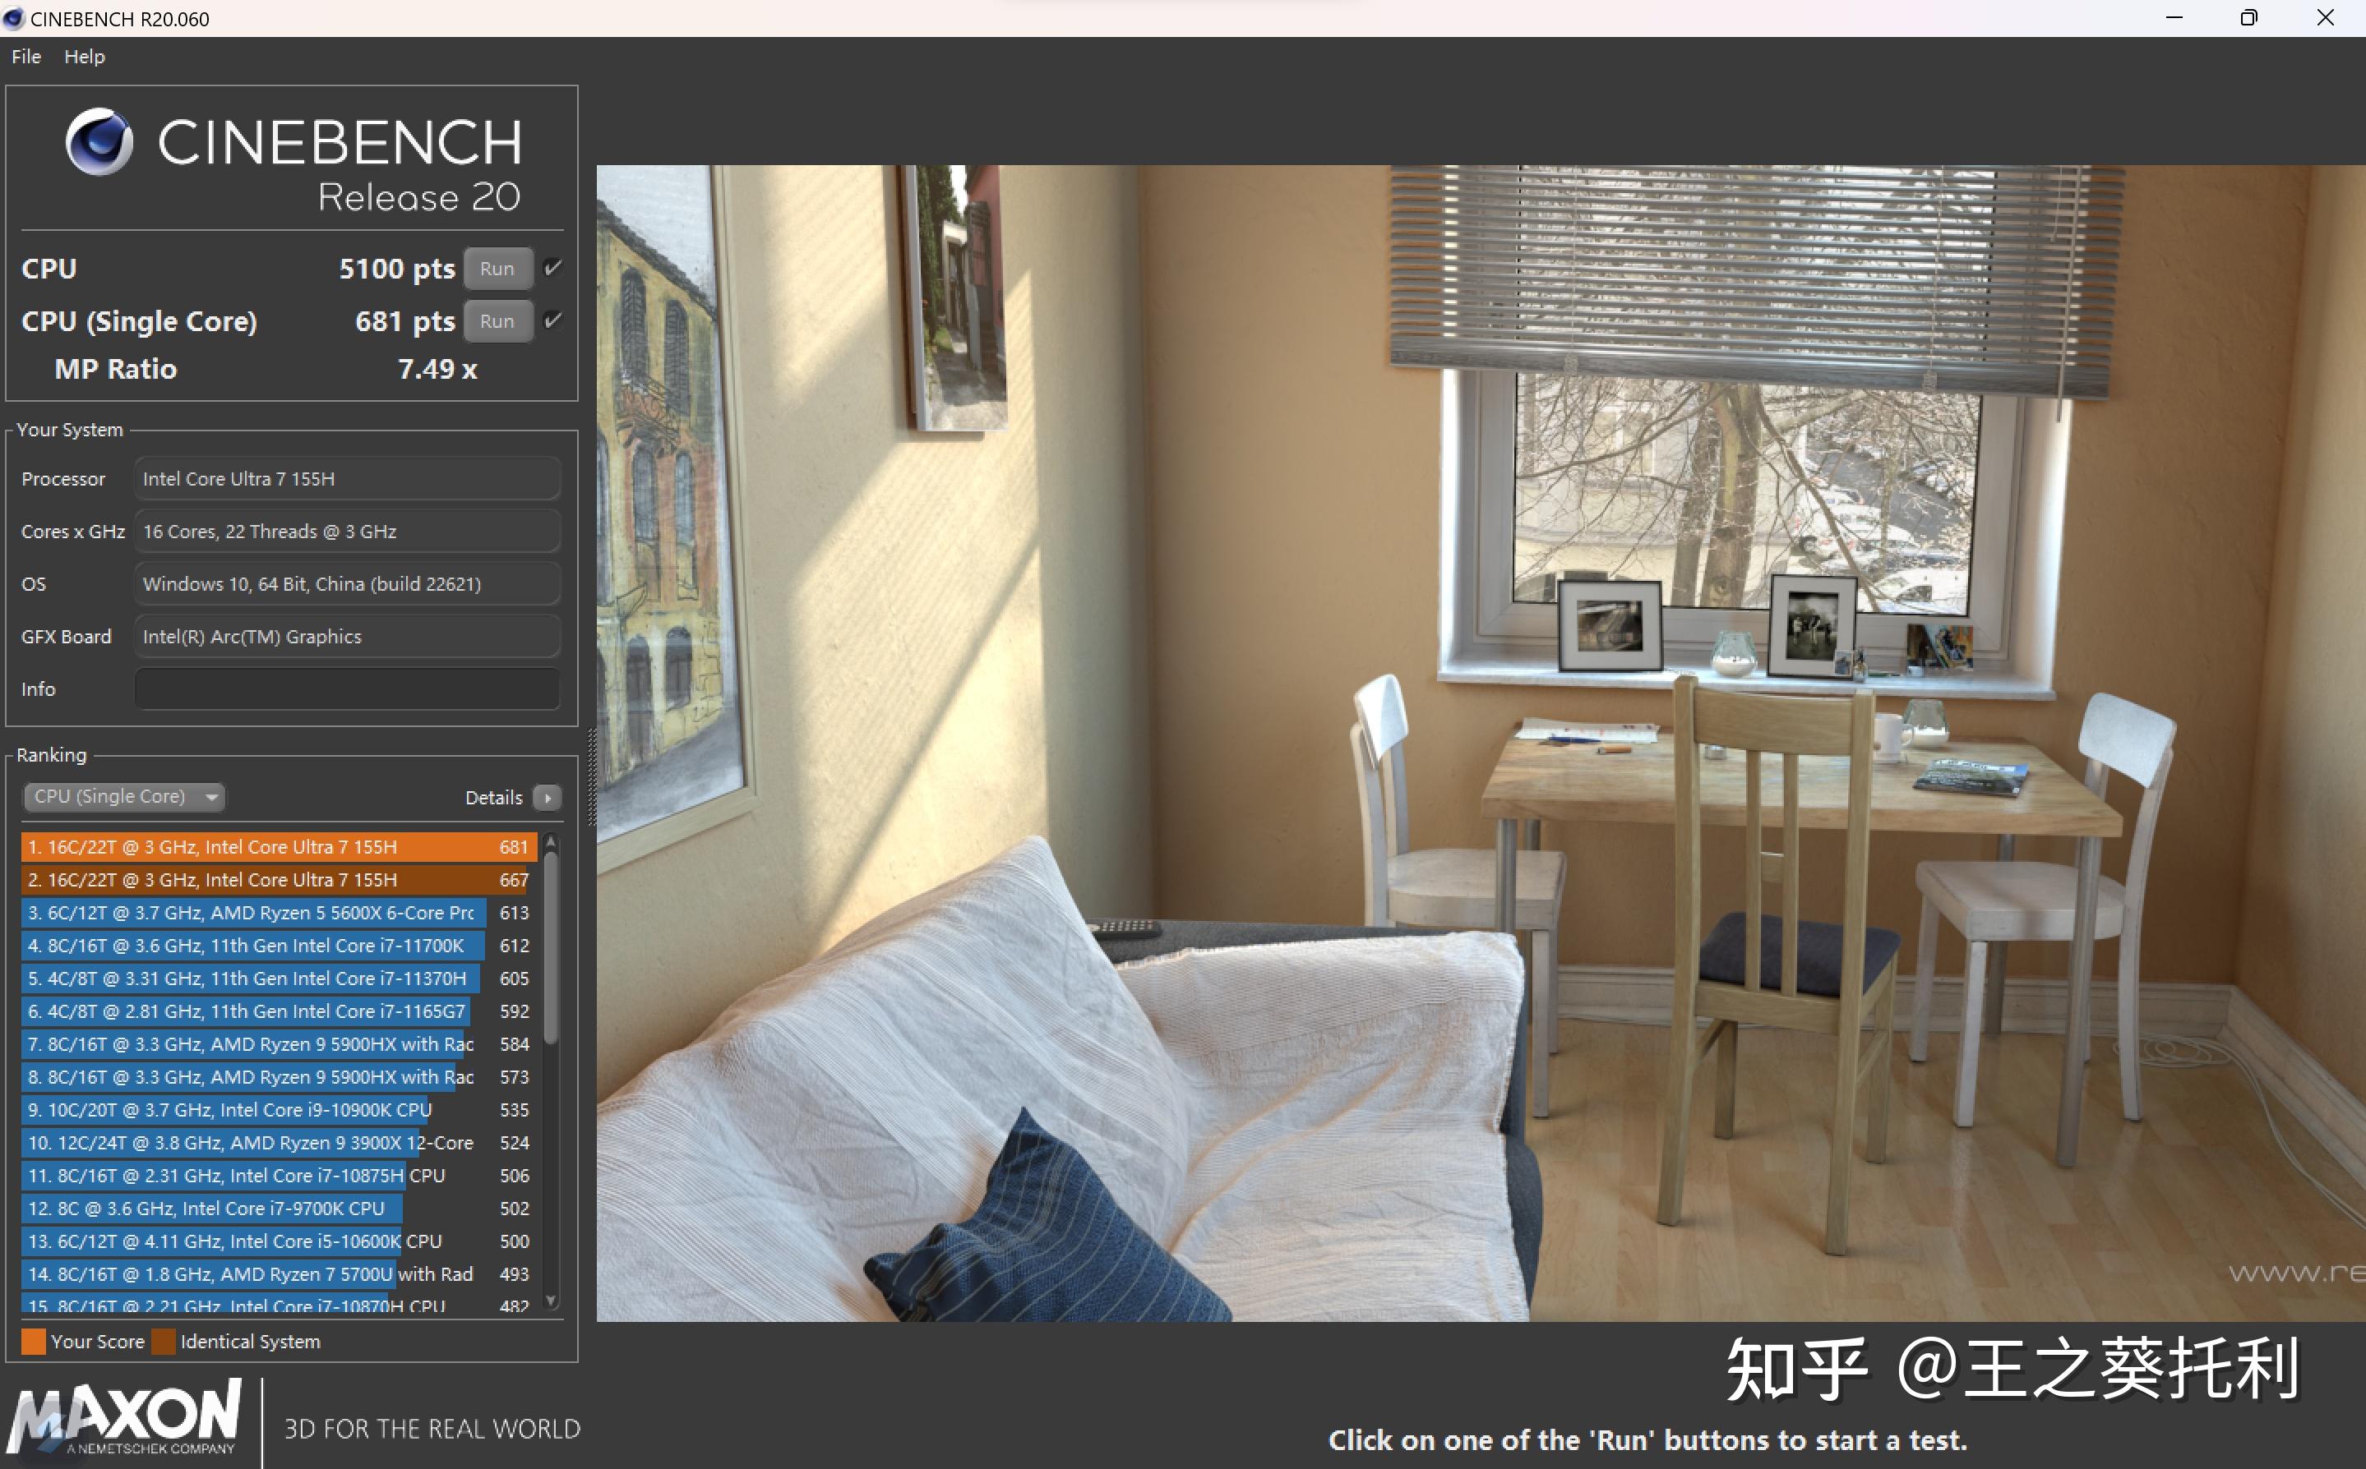This screenshot has height=1469, width=2366.
Task: Toggle the CPU test checkbox
Action: (552, 268)
